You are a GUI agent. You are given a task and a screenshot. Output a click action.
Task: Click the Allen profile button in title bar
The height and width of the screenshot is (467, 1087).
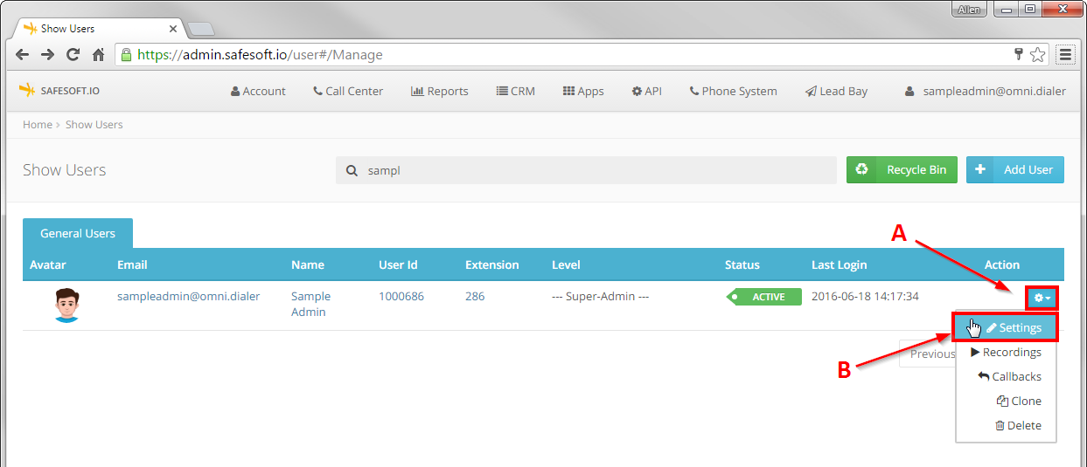(x=968, y=9)
